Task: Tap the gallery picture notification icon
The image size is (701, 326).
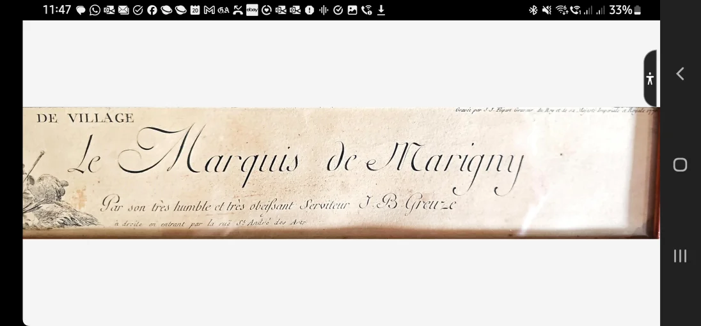Action: [352, 10]
